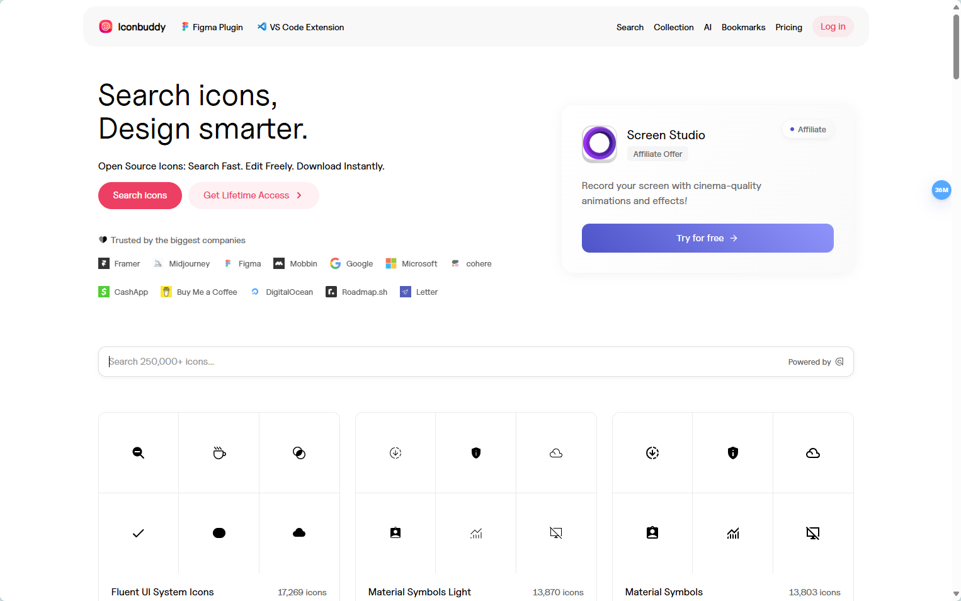Pick the coffee cup icon in Fluent UI
Image resolution: width=961 pixels, height=601 pixels.
(219, 453)
